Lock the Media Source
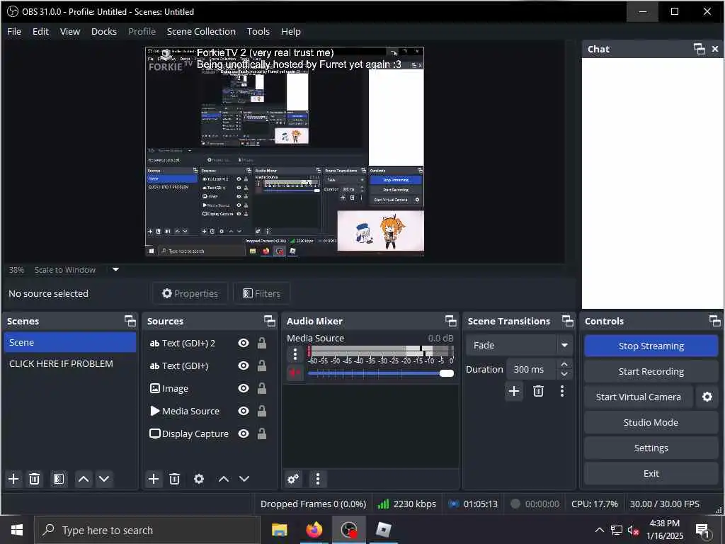Screen dimensions: 725x544 tap(262, 411)
